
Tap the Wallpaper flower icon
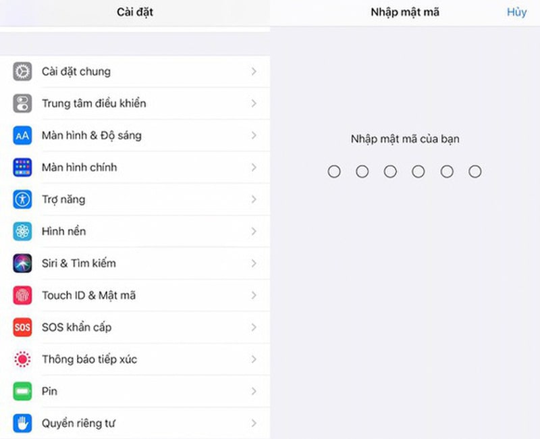pos(22,232)
